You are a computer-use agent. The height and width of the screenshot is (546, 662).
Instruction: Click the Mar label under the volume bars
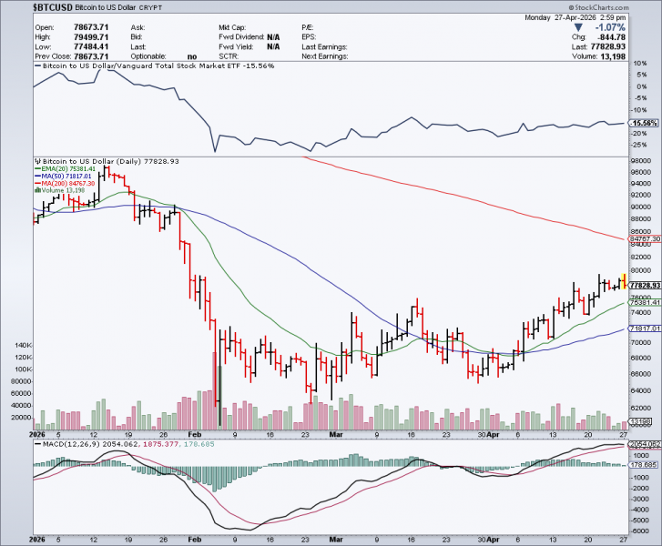pos(336,434)
